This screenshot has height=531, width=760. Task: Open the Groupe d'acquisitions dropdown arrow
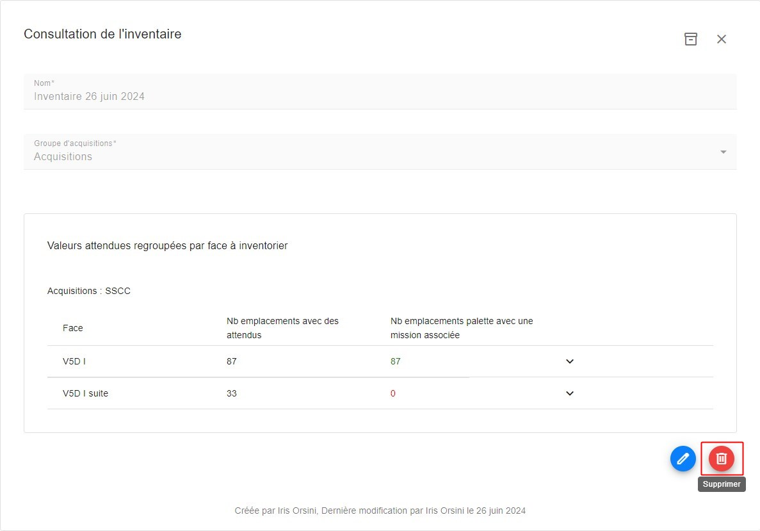[723, 152]
